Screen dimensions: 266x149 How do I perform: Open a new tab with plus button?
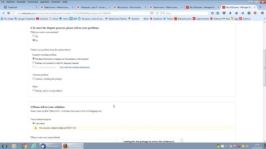pos(260,7)
